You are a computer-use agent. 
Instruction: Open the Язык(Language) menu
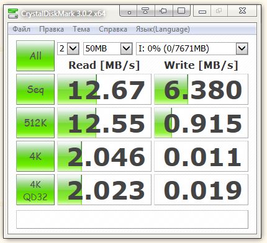click(163, 29)
